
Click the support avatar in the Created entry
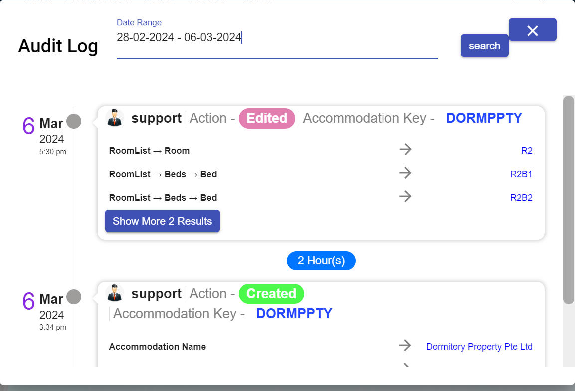(x=115, y=293)
